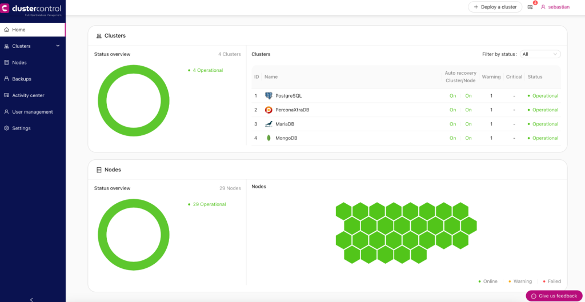Click the Clusters panel header icon

coord(99,36)
